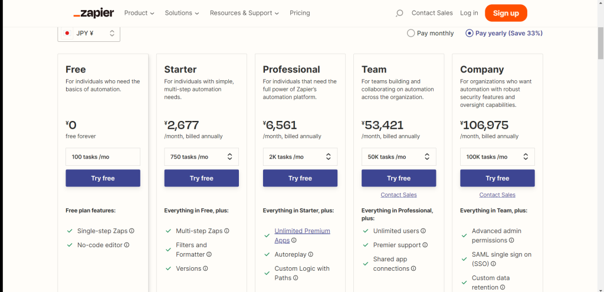Open the JPY ¥ currency selector

coord(89,34)
